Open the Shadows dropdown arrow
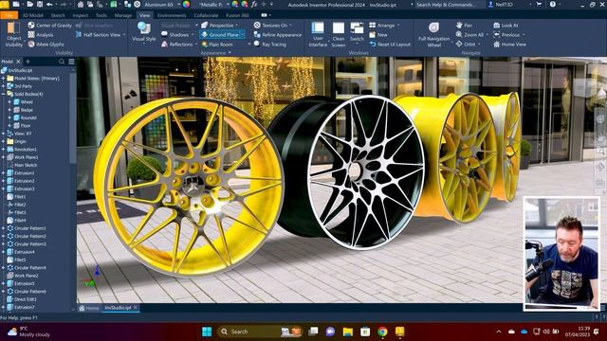The height and width of the screenshot is (341, 607). point(193,35)
